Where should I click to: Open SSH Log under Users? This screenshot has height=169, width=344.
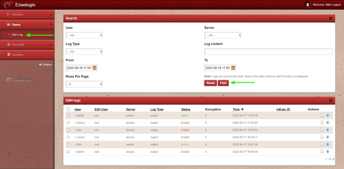[x=17, y=35]
